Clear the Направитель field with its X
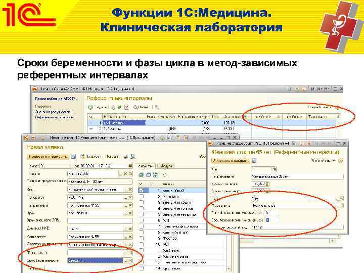The image size is (364, 273). [x=130, y=205]
